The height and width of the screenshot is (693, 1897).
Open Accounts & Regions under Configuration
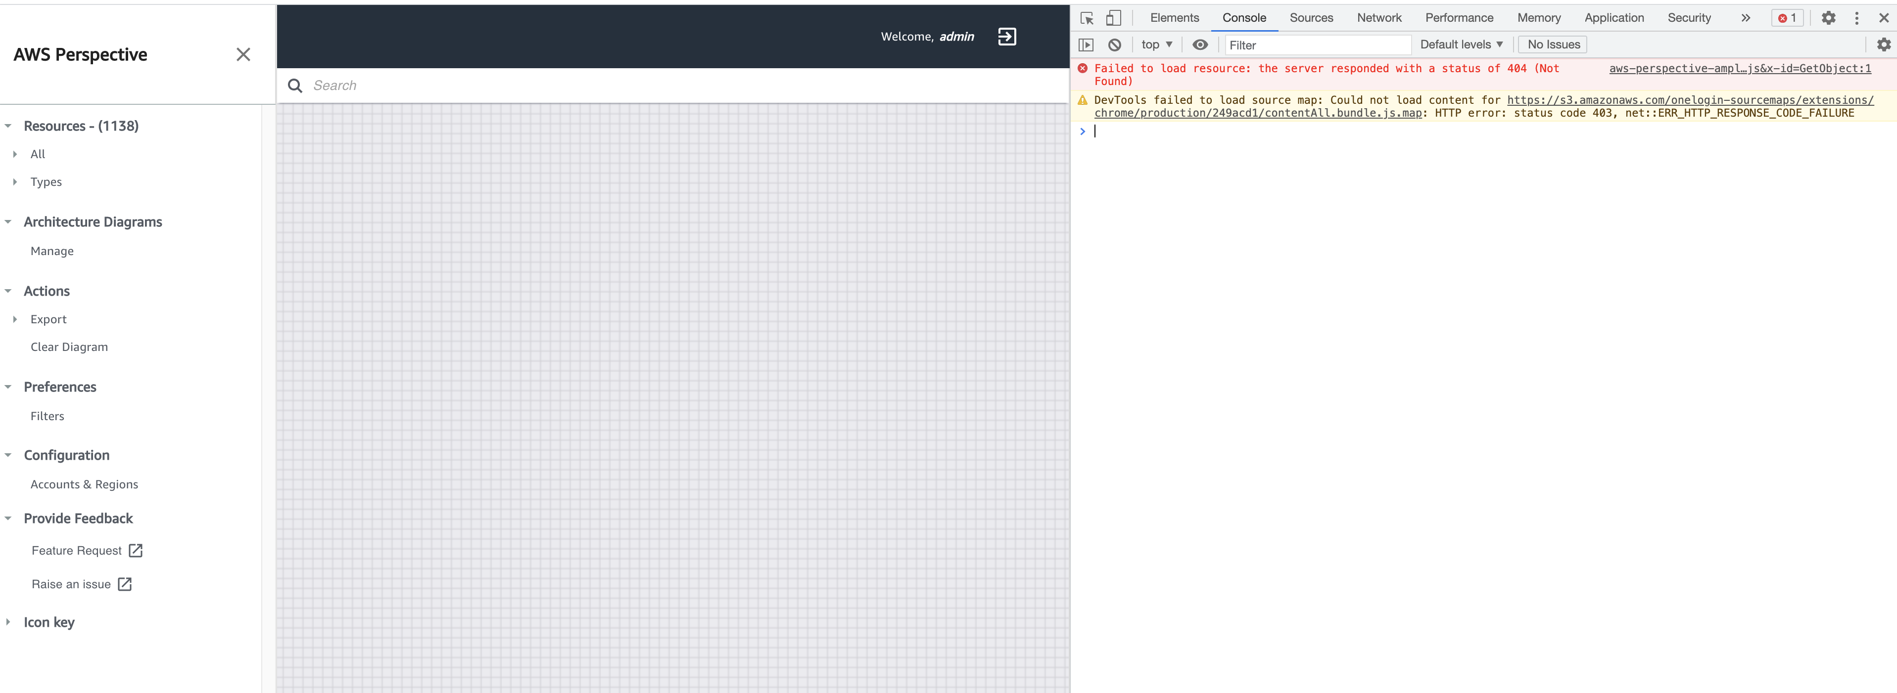coord(84,484)
